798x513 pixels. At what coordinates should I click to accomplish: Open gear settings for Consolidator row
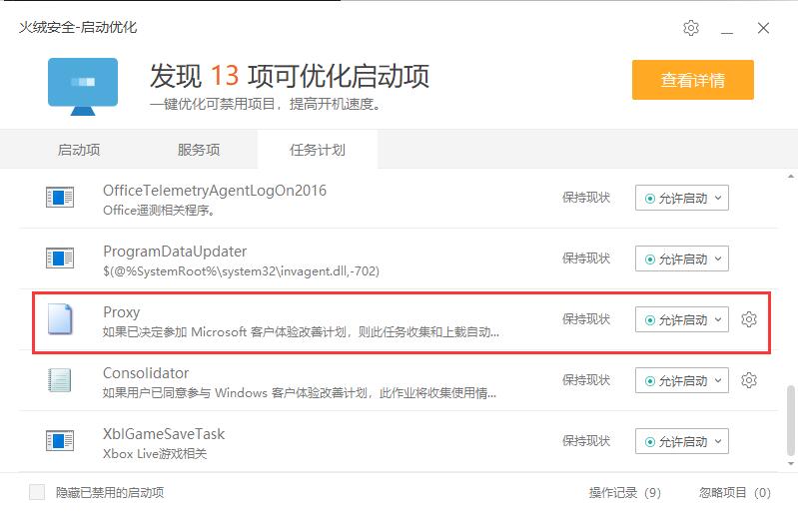749,380
